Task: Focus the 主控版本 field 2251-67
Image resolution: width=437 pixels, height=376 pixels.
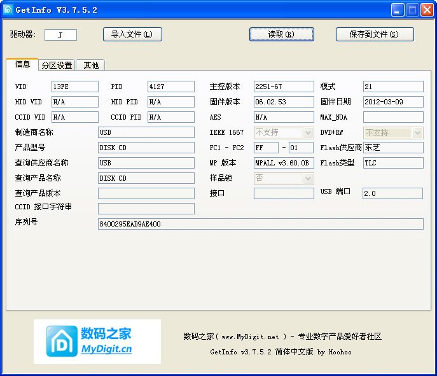Action: (284, 87)
